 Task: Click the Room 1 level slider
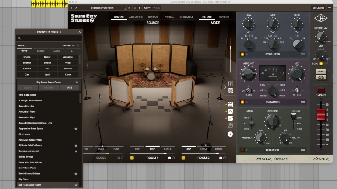pos(152,154)
